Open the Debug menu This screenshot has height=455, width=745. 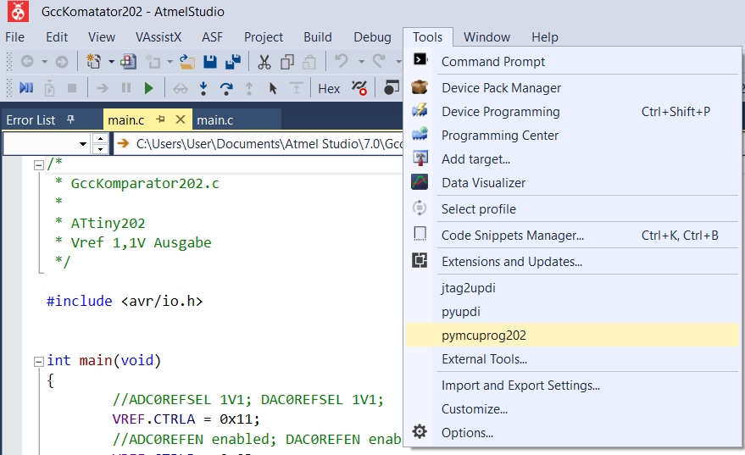pos(372,36)
